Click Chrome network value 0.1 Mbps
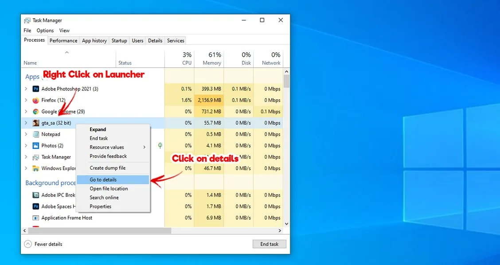Viewport: 500px width, 265px height. 270,112
